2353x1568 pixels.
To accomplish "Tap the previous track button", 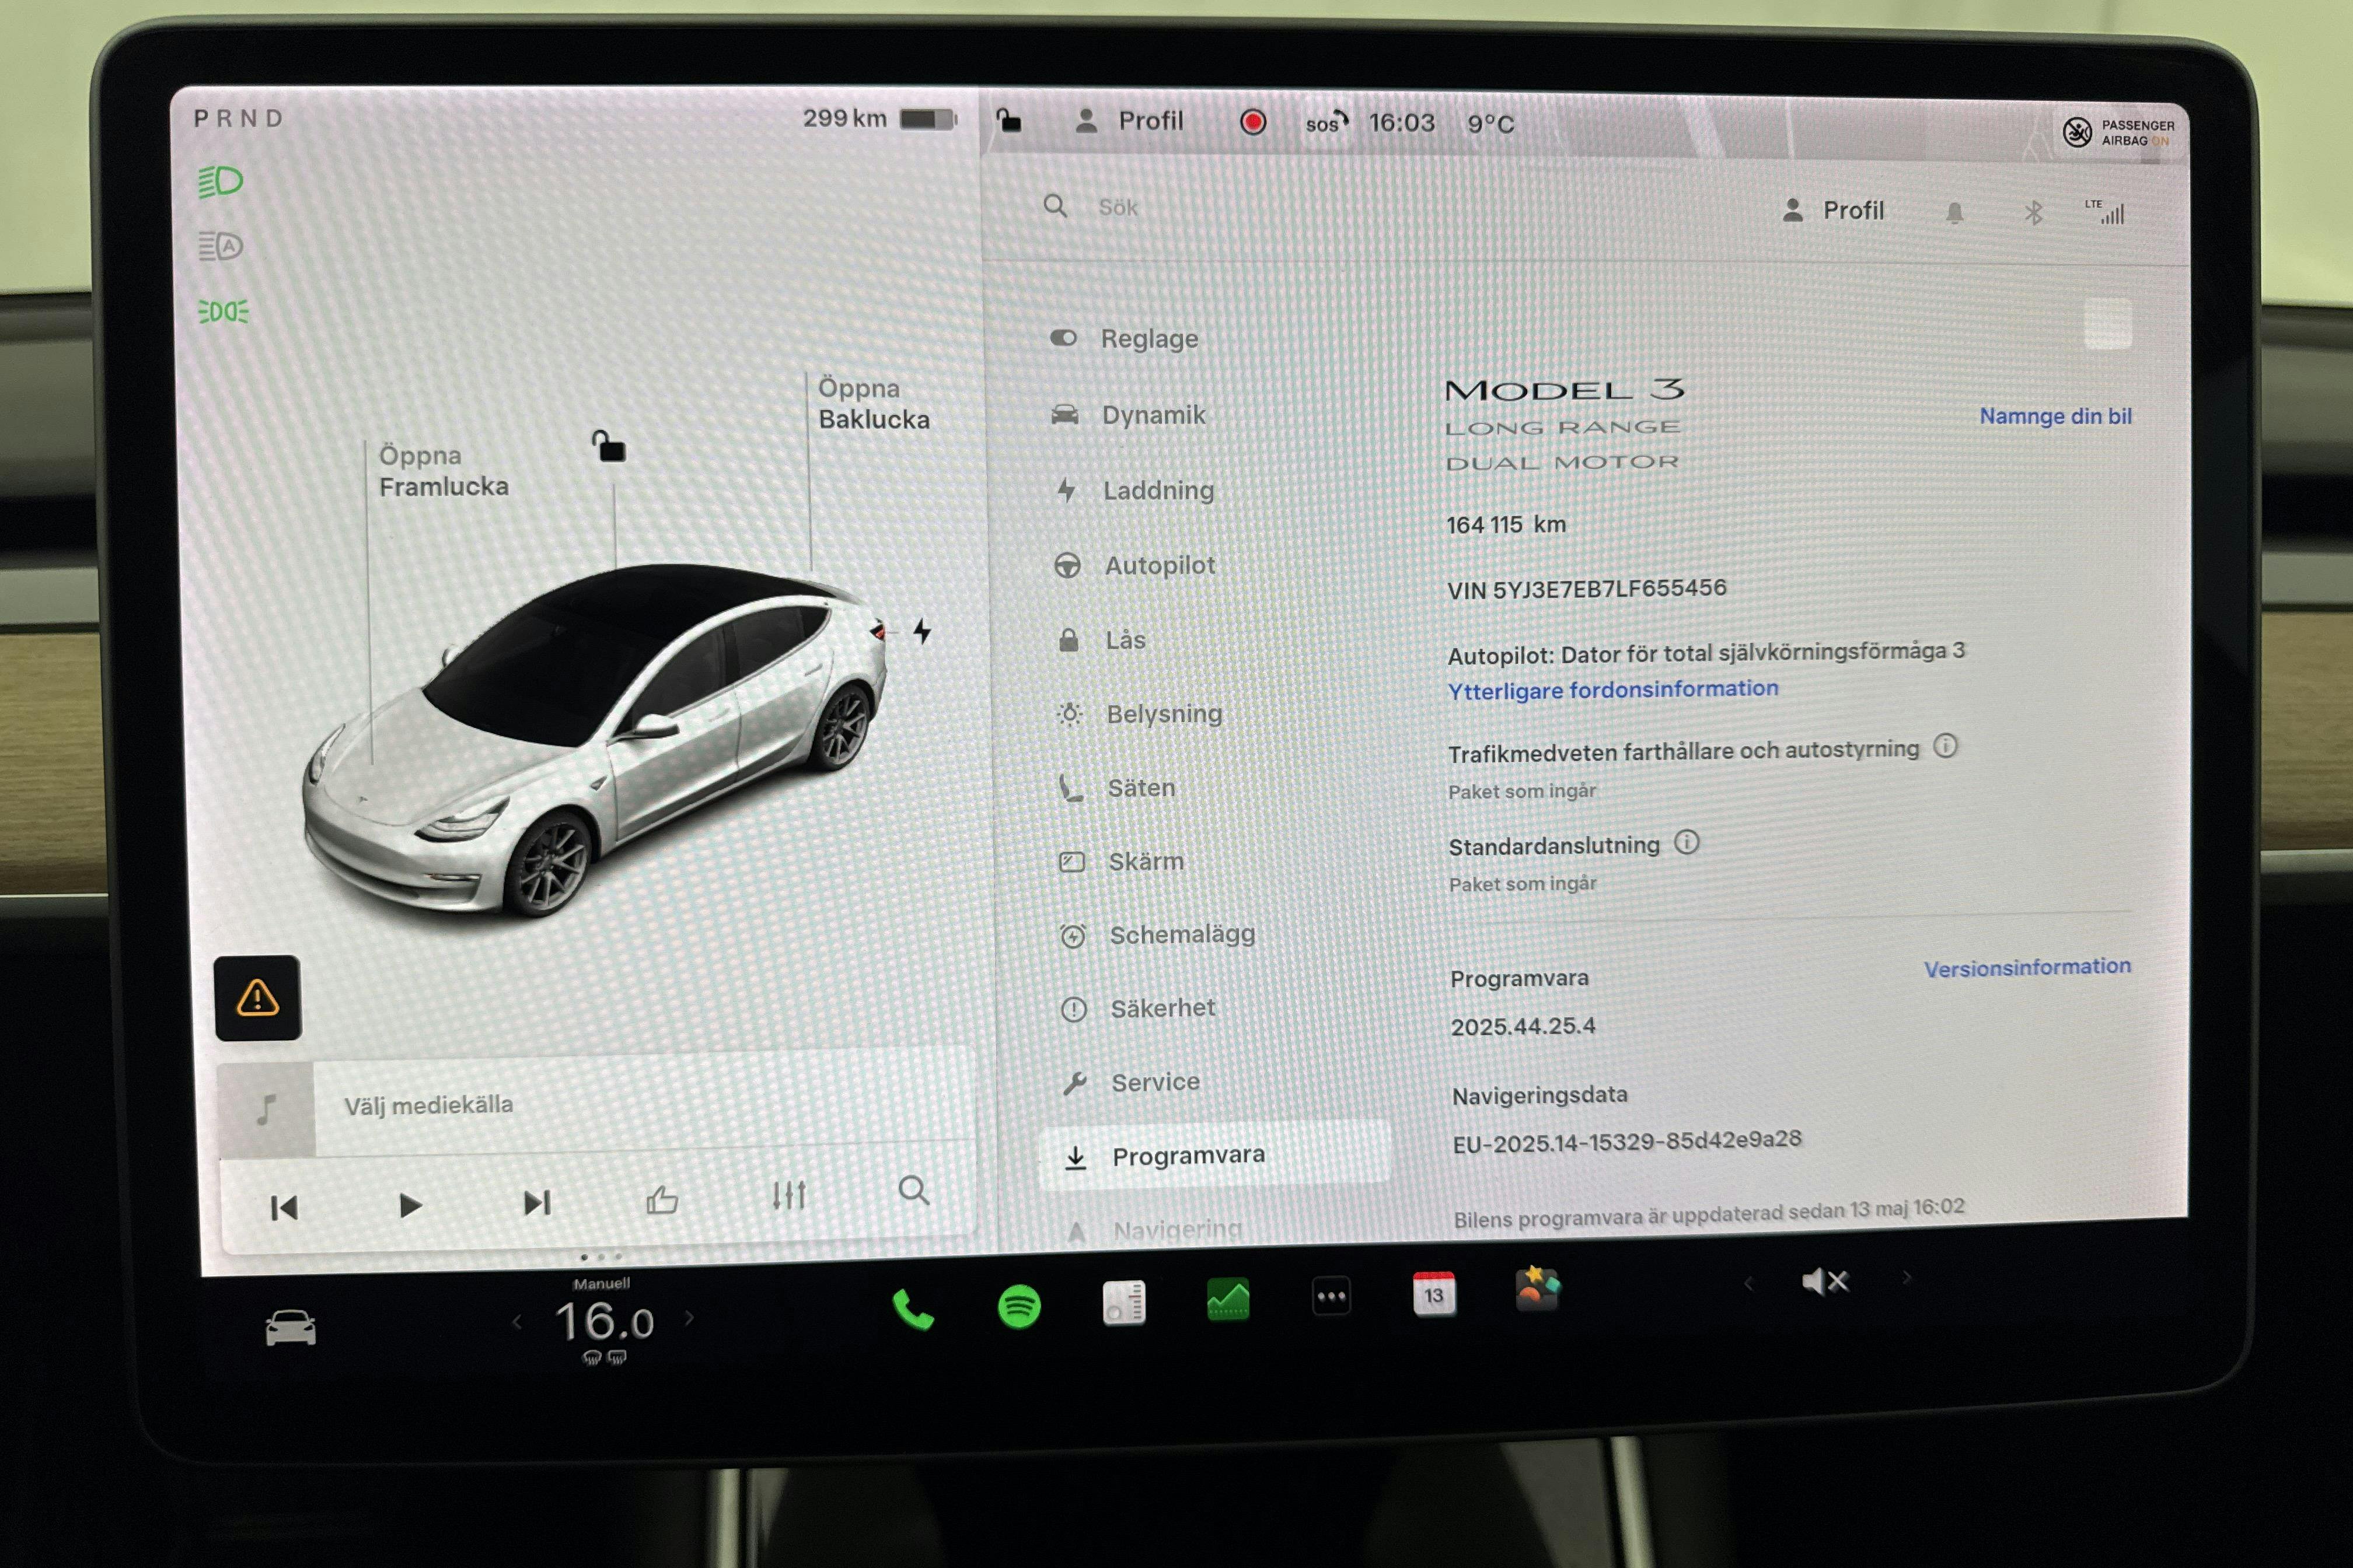I will (x=284, y=1208).
